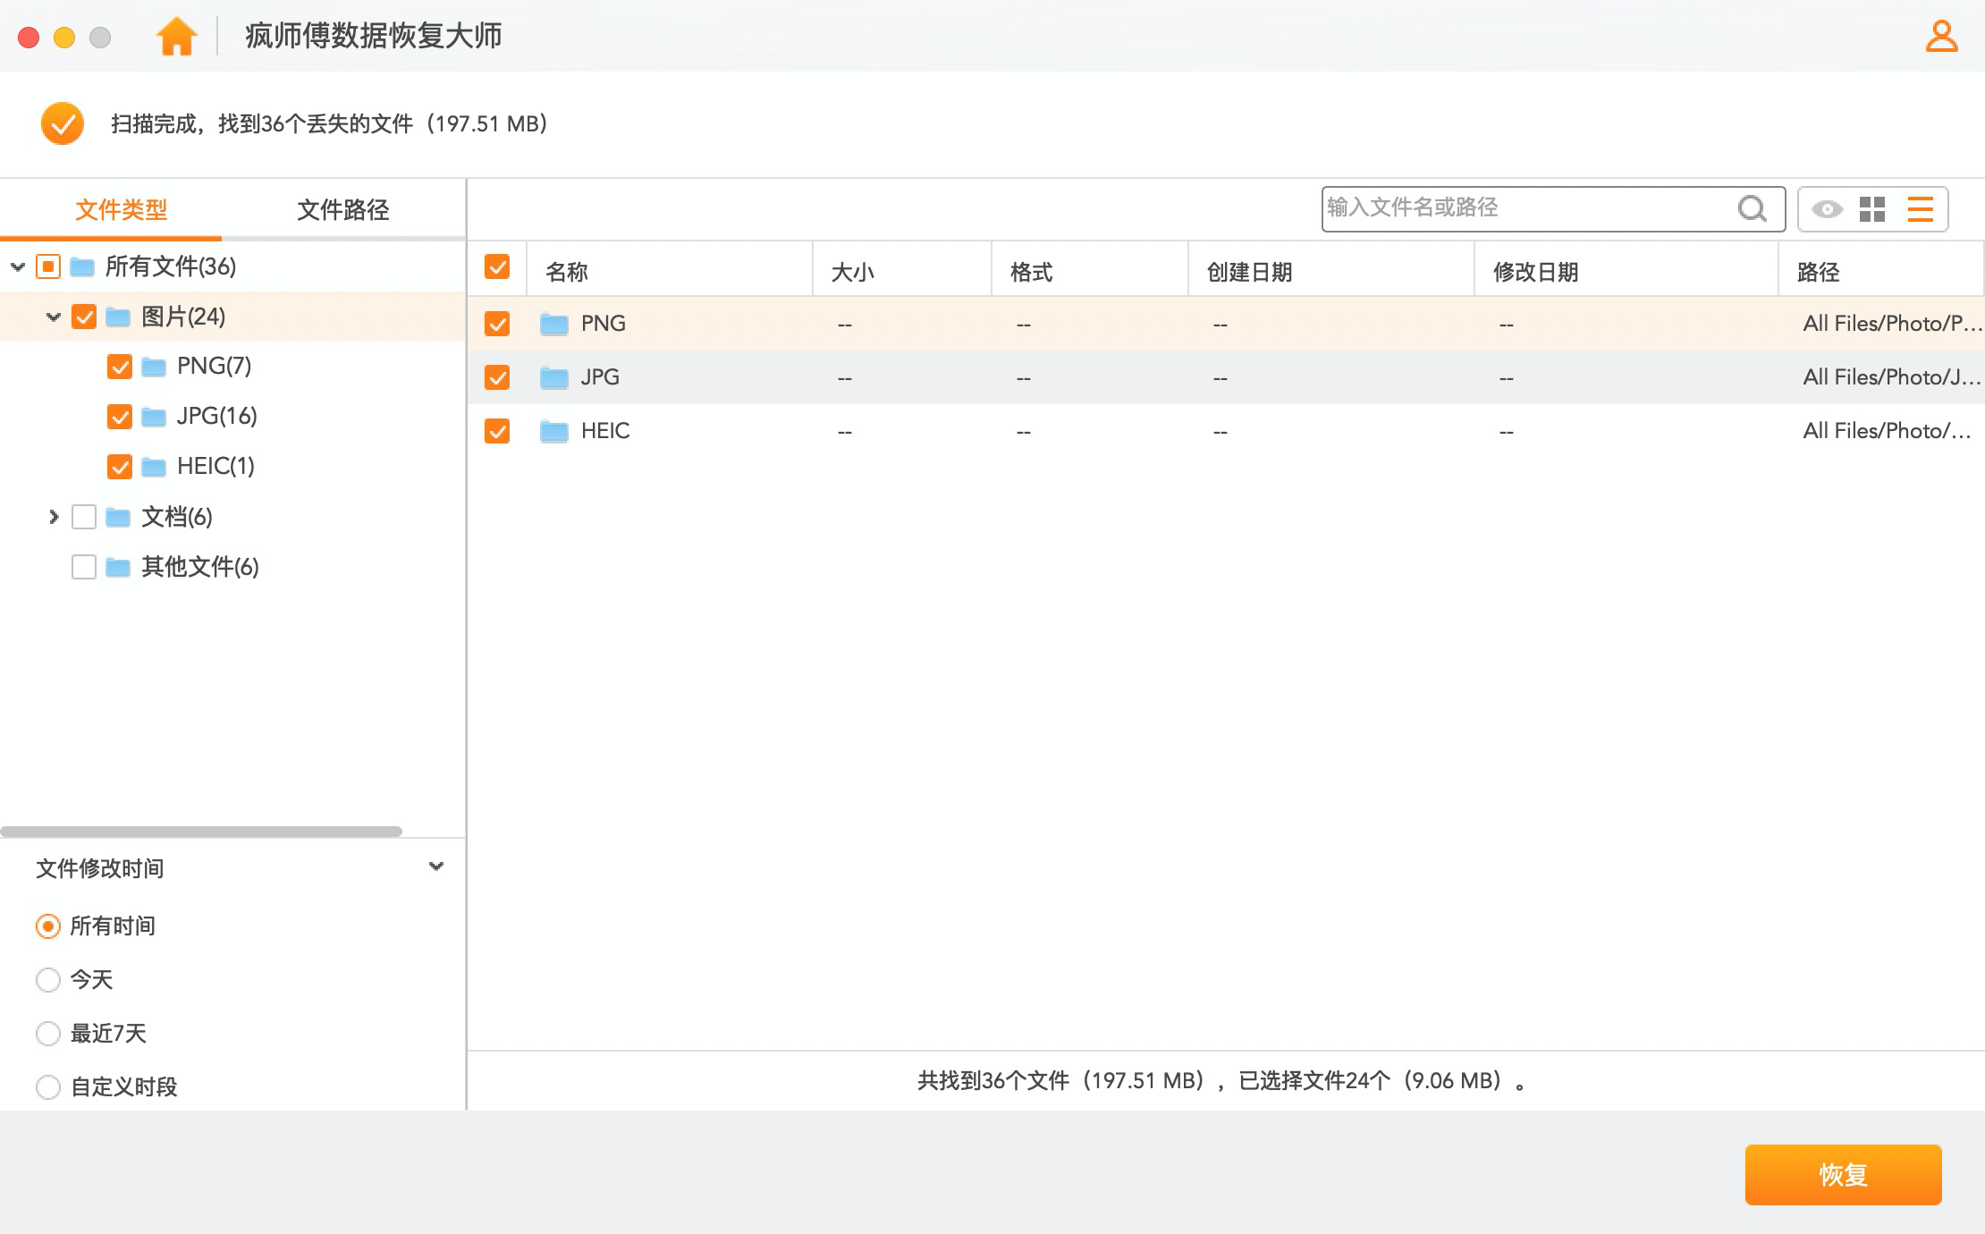The height and width of the screenshot is (1234, 1985).
Task: Open the JPG folder row icon
Action: click(554, 377)
